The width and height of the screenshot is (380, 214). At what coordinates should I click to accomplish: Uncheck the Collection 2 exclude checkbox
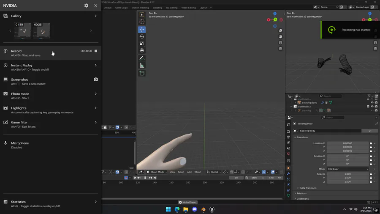[x=368, y=107]
